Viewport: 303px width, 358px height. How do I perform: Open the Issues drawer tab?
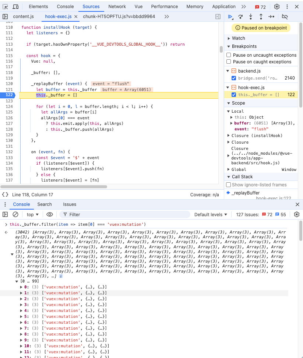70,204
